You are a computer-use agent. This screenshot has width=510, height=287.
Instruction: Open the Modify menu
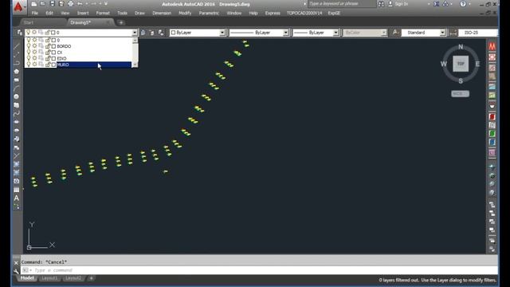tap(185, 13)
